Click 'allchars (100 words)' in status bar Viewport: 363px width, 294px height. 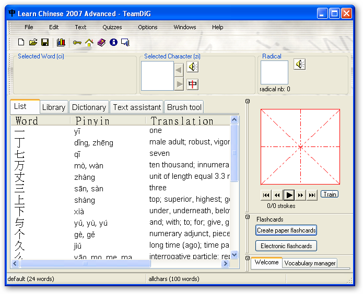(x=173, y=279)
